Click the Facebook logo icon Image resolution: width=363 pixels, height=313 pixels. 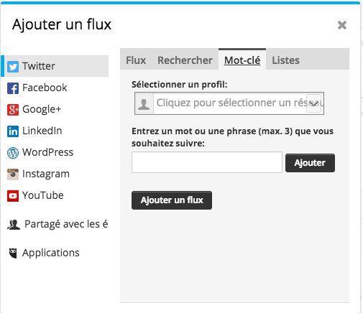pyautogui.click(x=13, y=88)
